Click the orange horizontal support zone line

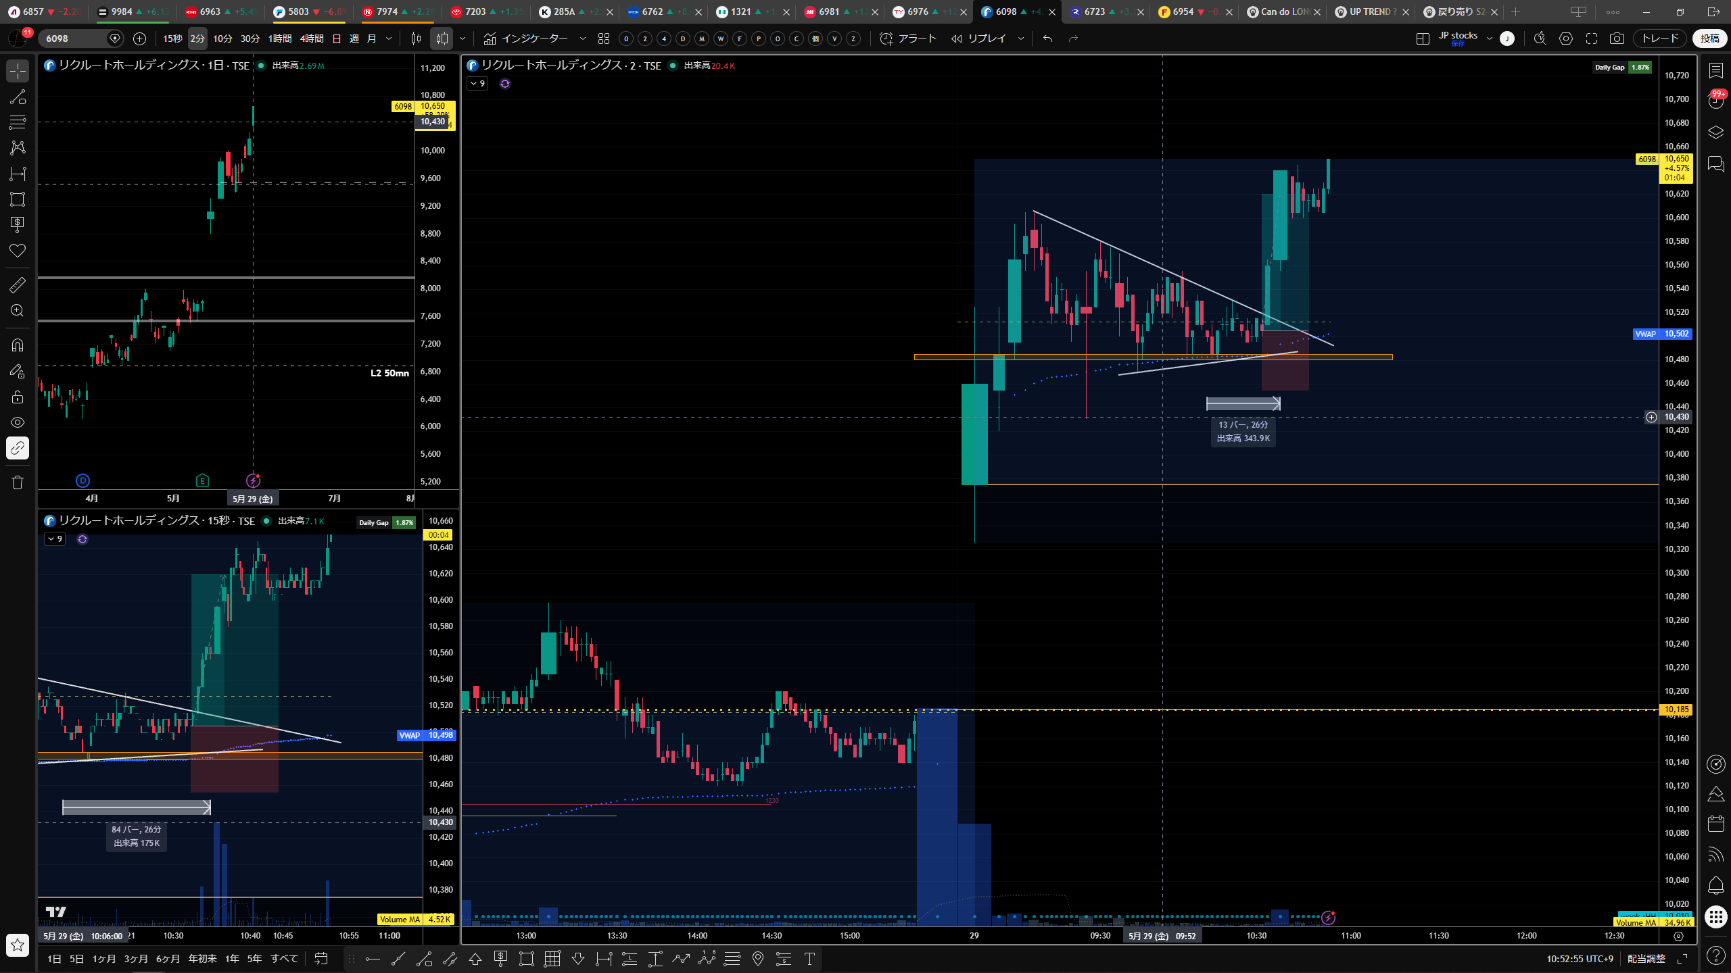(1153, 357)
